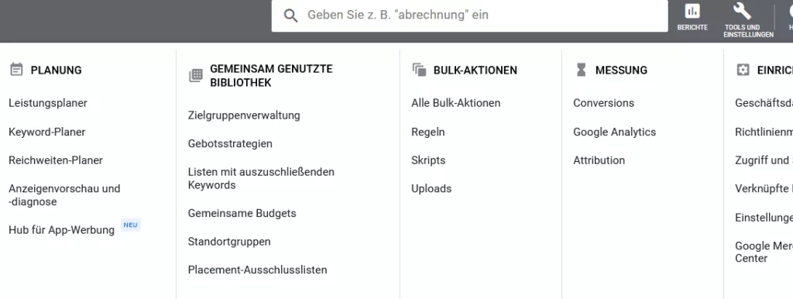
Task: Select Alle Bulk-Aktionen
Action: click(x=455, y=103)
